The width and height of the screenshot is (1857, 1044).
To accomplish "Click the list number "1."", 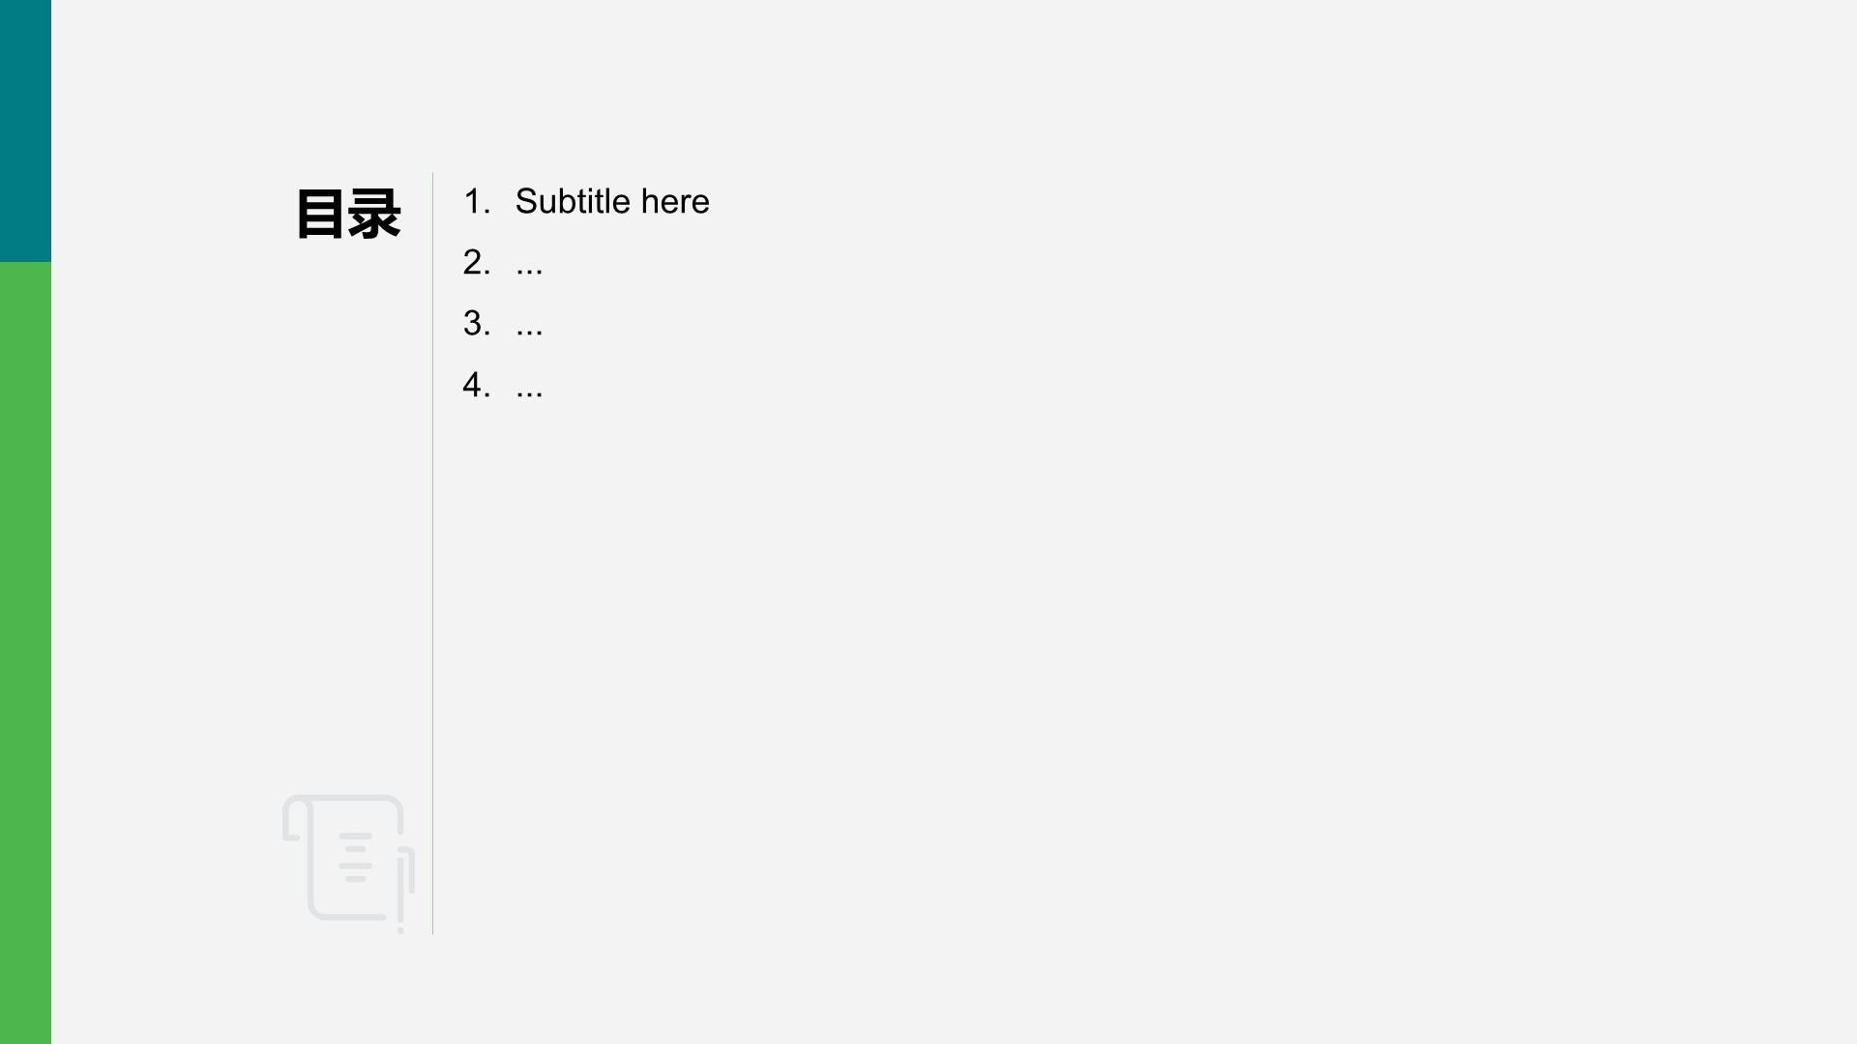I will point(476,201).
